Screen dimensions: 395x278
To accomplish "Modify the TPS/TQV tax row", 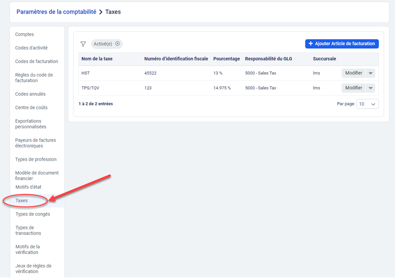I will [353, 88].
